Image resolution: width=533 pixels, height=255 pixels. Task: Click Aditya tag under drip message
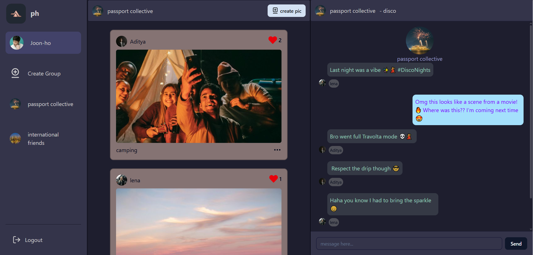[x=336, y=182]
